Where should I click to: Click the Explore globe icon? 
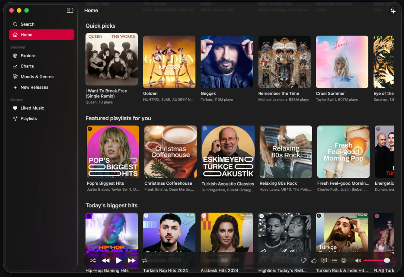coord(15,56)
